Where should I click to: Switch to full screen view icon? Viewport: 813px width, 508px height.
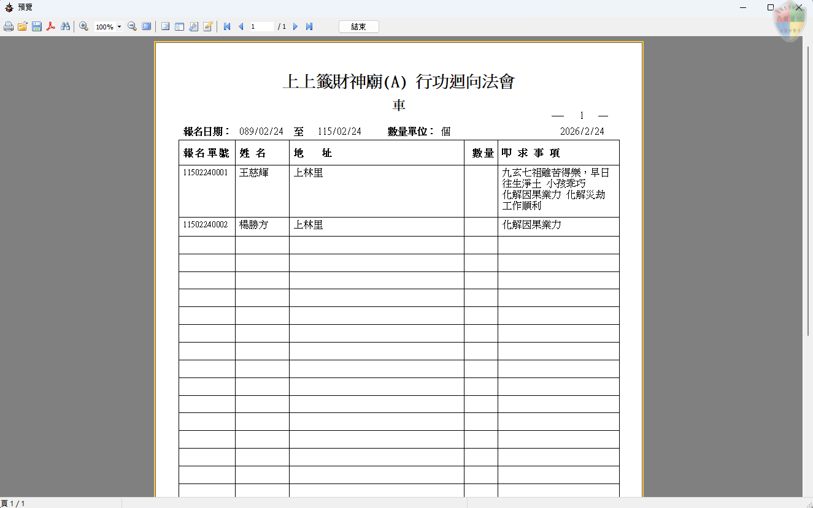(x=147, y=27)
